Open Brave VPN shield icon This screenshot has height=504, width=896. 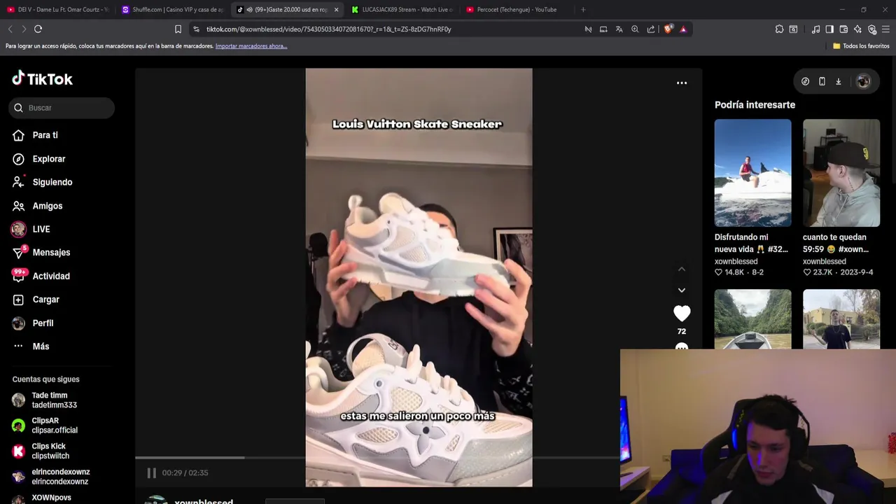871,29
